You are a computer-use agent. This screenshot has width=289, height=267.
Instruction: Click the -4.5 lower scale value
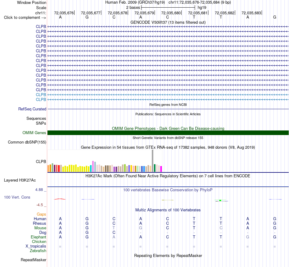click(40, 205)
